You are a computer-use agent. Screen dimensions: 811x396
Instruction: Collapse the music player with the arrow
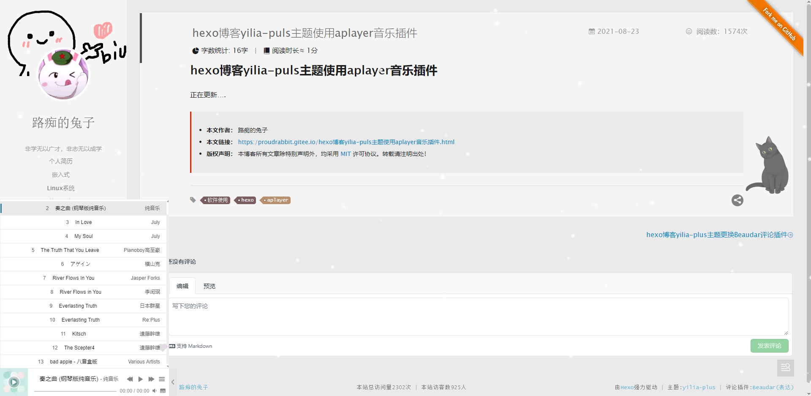click(x=173, y=382)
